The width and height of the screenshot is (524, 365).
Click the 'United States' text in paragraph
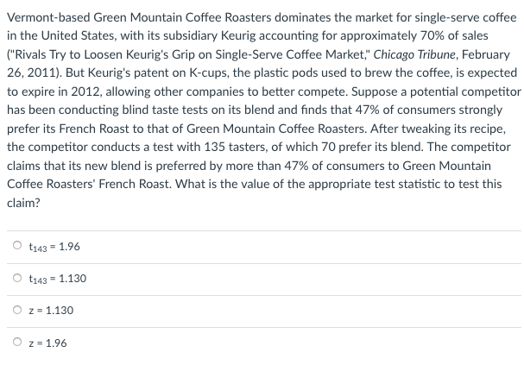coord(79,35)
